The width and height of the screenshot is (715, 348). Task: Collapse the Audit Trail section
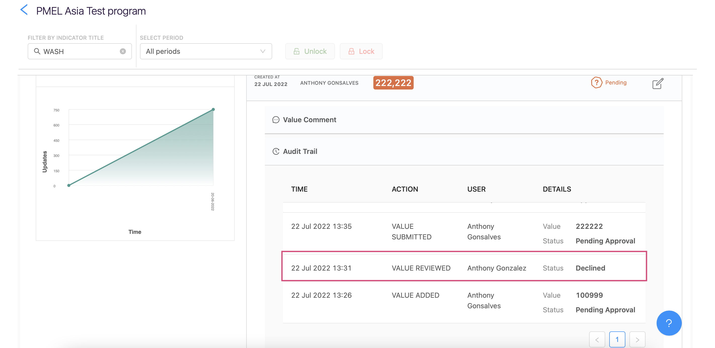point(300,151)
